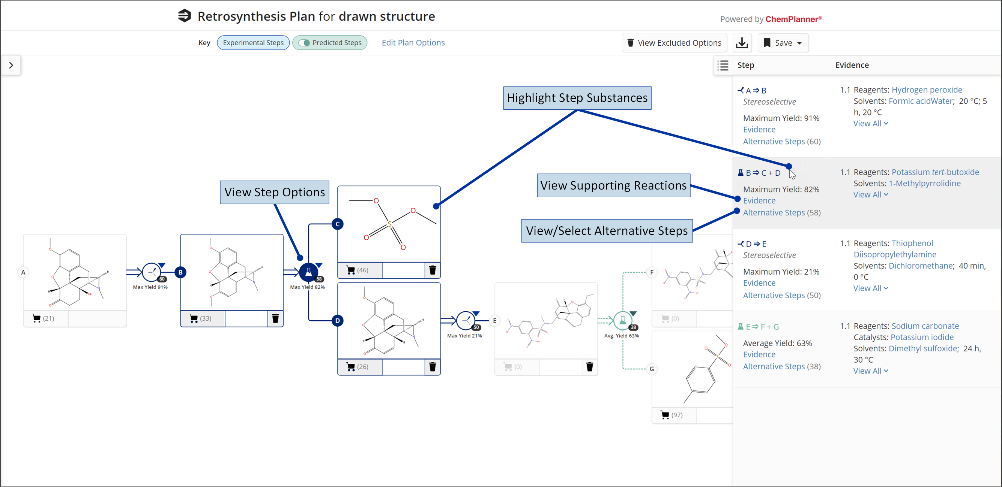Exclude substance E with trash icon
This screenshot has height=487, width=1002.
pos(590,367)
